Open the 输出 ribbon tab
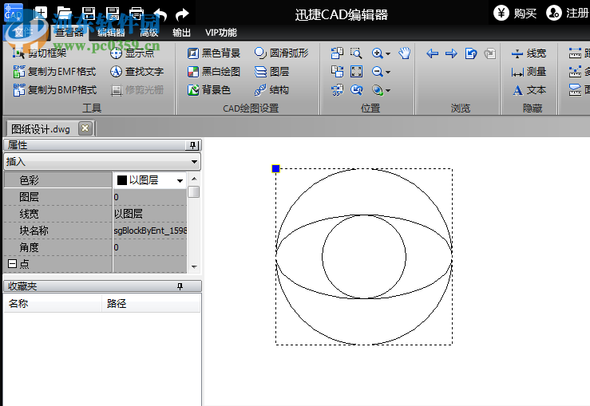Image resolution: width=590 pixels, height=406 pixels. (x=182, y=33)
